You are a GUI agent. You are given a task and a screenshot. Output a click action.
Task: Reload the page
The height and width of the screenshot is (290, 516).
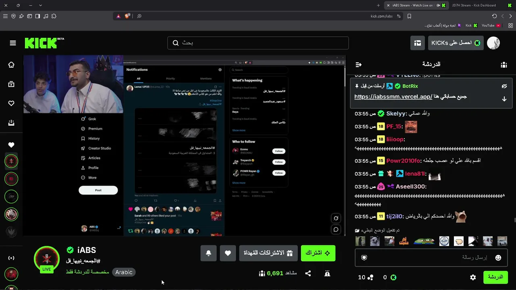point(494,16)
